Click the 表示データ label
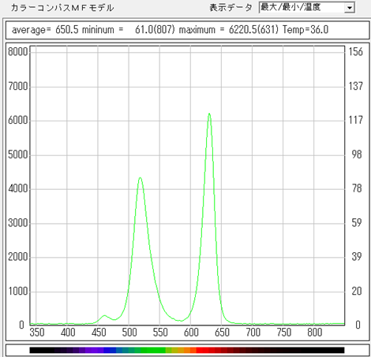Image resolution: width=371 pixels, height=357 pixels. tap(230, 8)
